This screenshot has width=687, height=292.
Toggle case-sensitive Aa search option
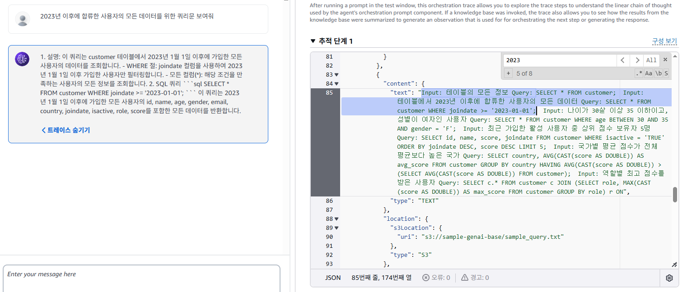648,73
